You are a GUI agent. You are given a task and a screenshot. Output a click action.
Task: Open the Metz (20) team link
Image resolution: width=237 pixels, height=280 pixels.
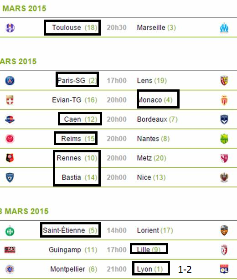151,158
